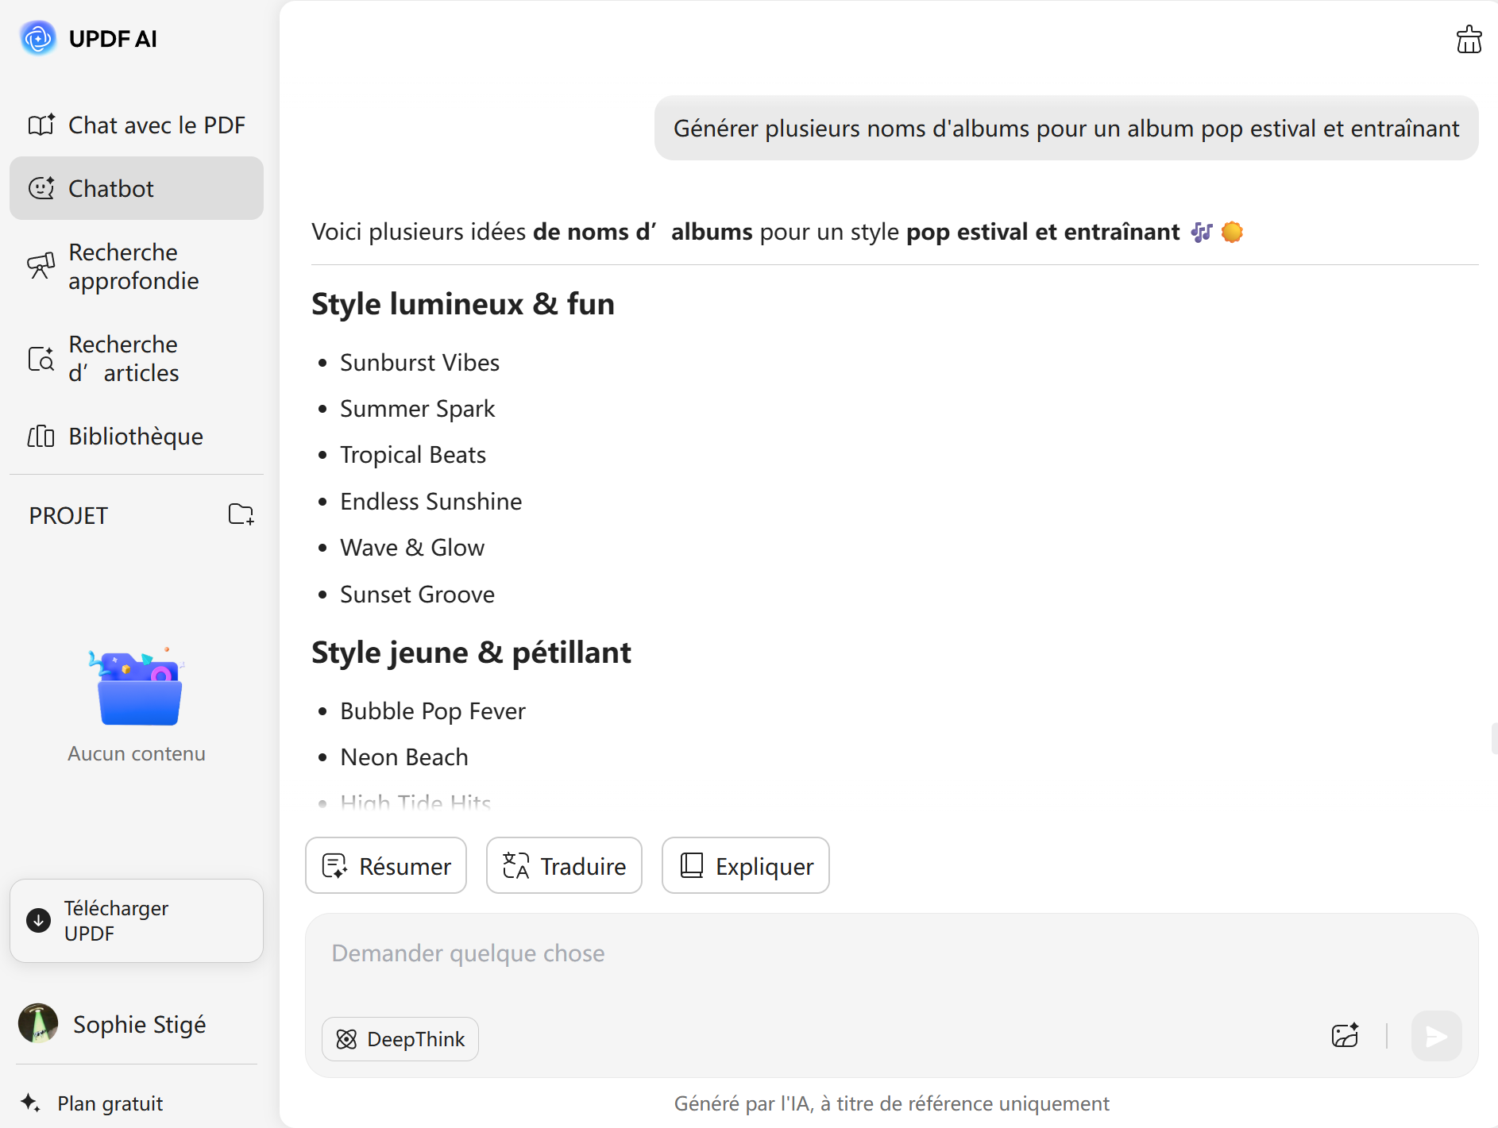Click the download arrow icon

pyautogui.click(x=39, y=921)
